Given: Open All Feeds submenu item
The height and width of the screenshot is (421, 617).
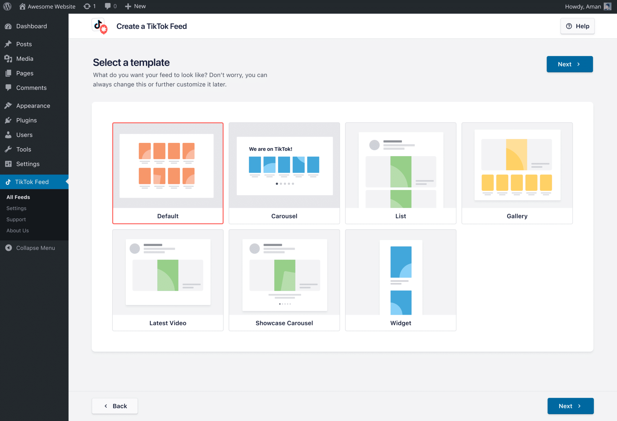Looking at the screenshot, I should point(18,197).
